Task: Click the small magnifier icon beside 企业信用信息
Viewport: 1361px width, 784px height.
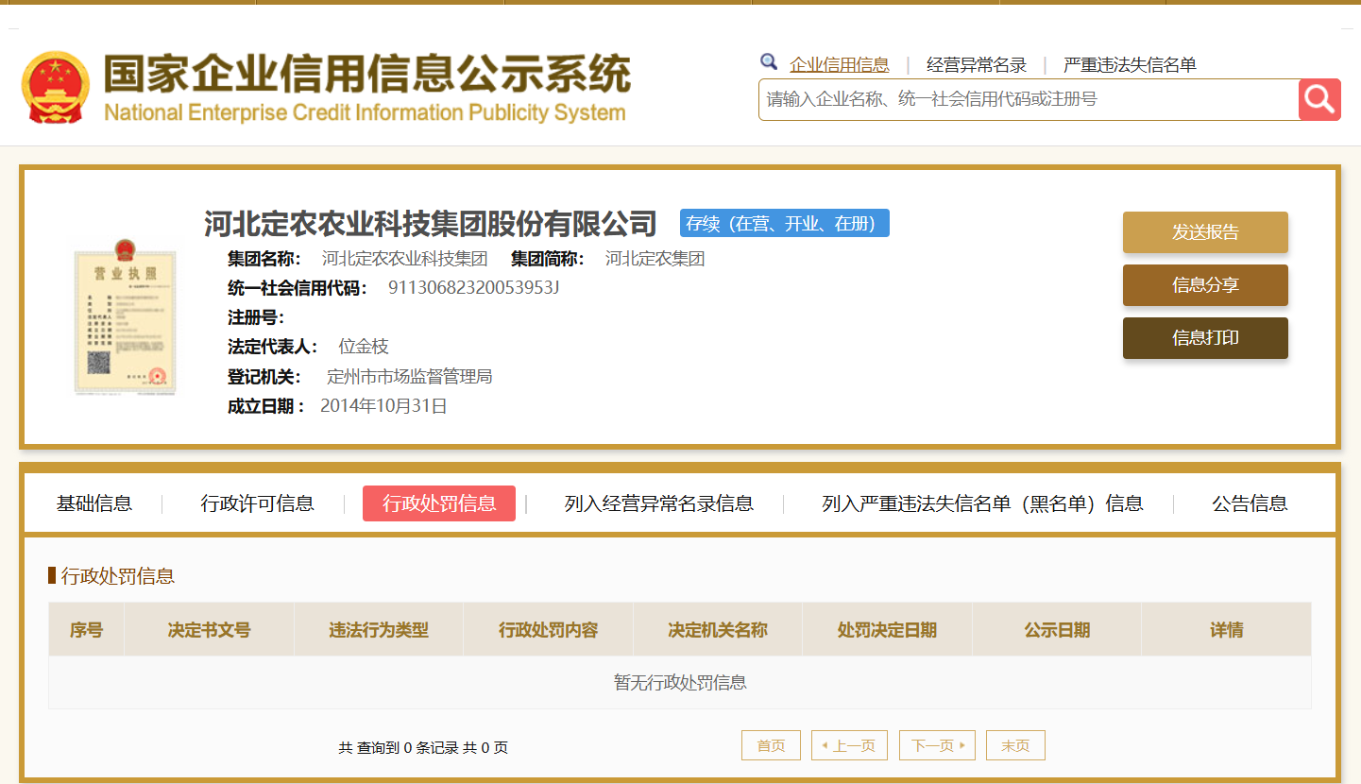Action: pos(769,62)
